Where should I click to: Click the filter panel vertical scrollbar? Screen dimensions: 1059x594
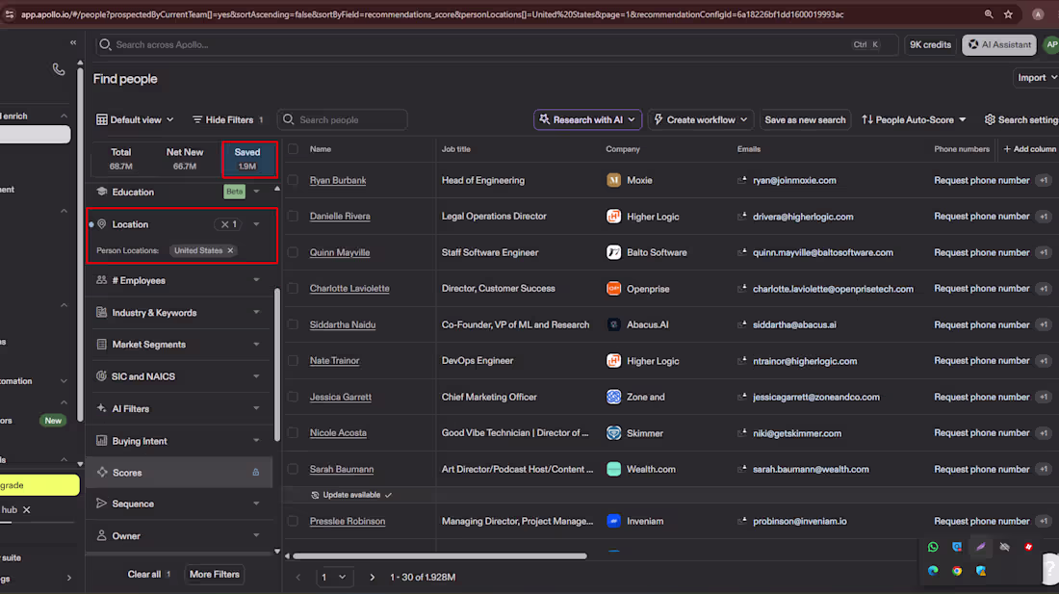(x=277, y=365)
